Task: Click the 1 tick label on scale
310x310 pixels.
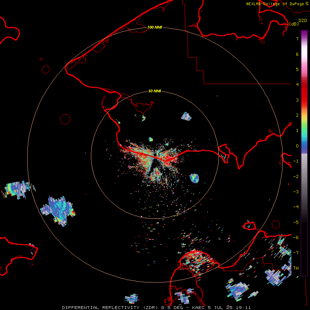Action: [297, 131]
